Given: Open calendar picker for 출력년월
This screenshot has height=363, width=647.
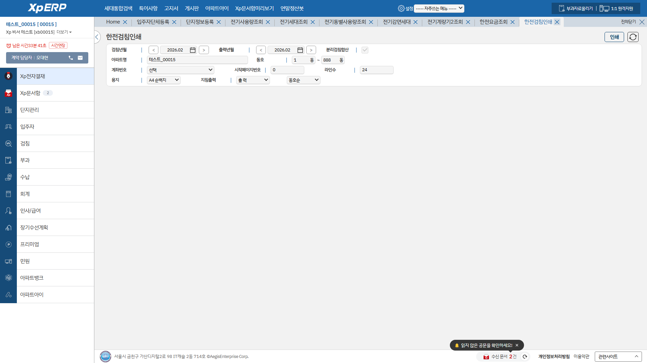Looking at the screenshot, I should 300,50.
